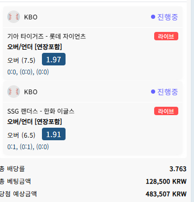Click the 오버 (6.5) selection label
194x202 pixels.
point(21,135)
